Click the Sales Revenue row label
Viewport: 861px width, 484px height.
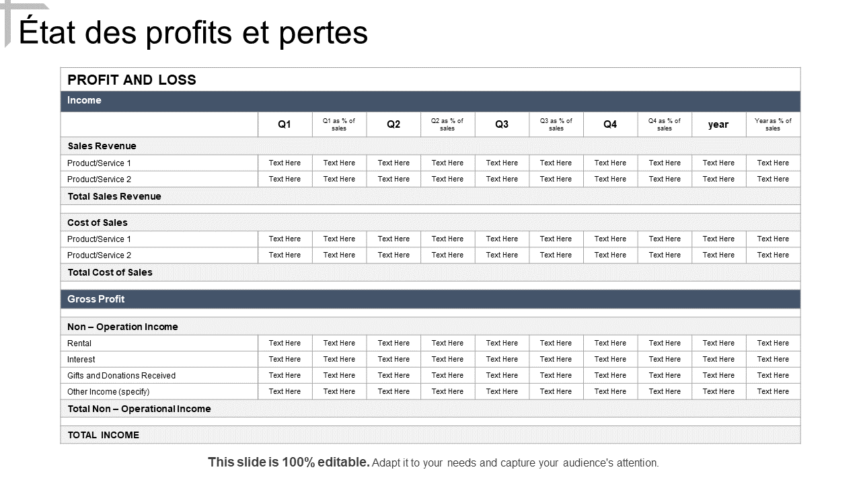pyautogui.click(x=102, y=146)
